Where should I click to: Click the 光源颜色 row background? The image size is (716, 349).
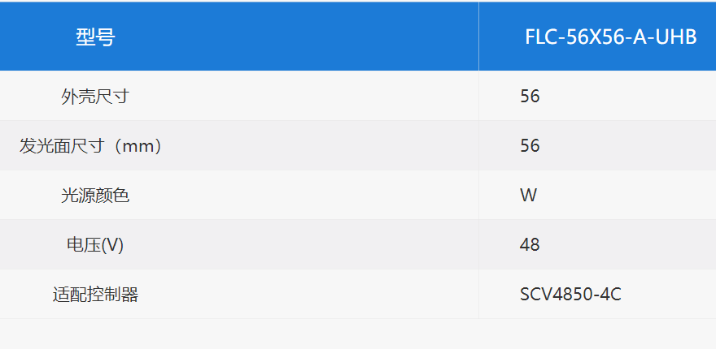(x=358, y=196)
